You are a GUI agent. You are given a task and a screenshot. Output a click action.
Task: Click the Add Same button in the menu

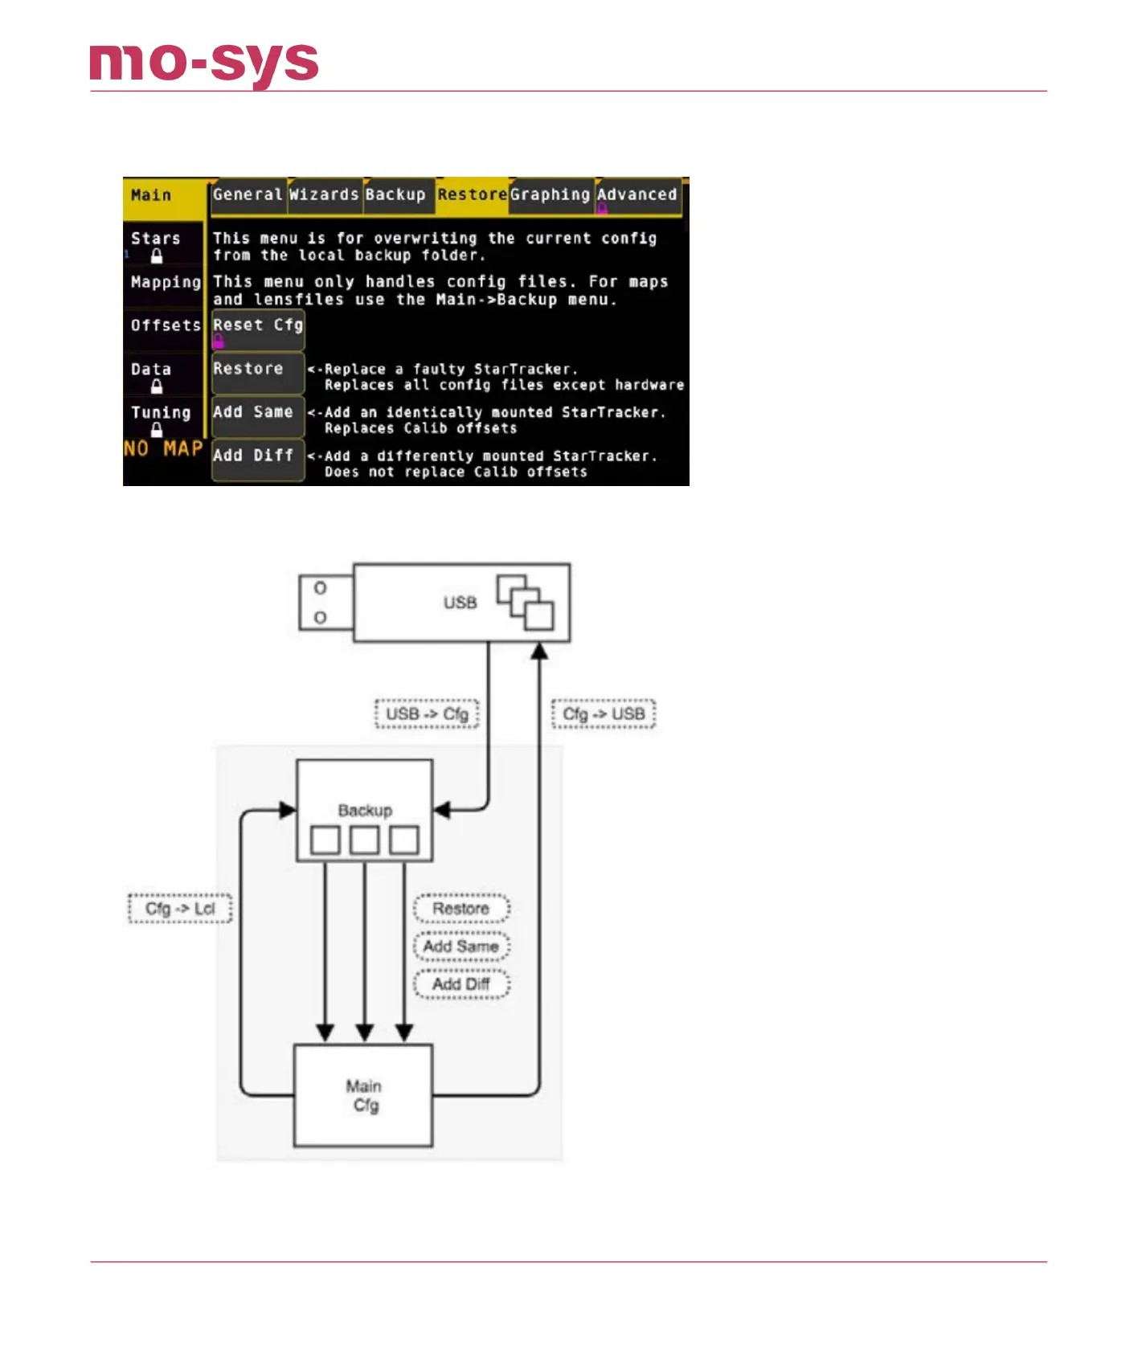click(x=258, y=417)
